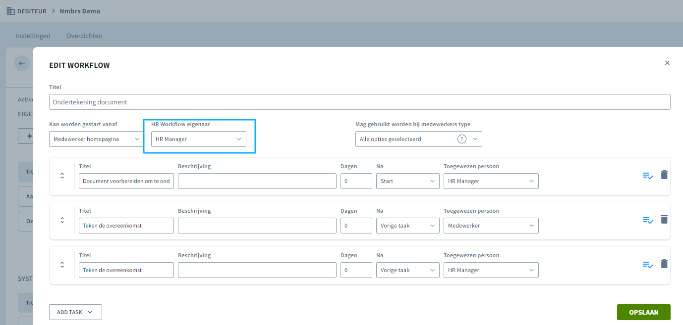Click the green OPSLAAN button
The height and width of the screenshot is (325, 683).
pyautogui.click(x=644, y=312)
